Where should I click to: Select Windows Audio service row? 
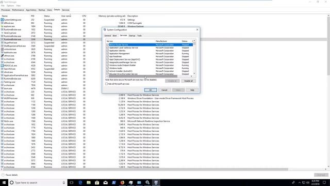(x=149, y=68)
